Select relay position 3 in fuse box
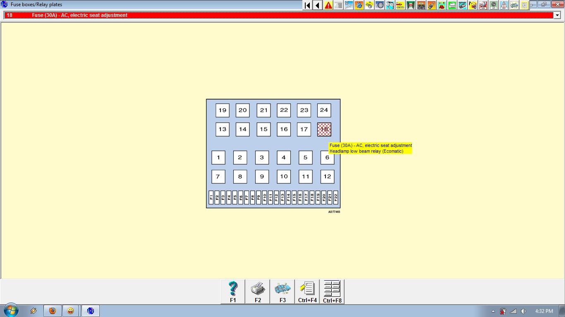The width and height of the screenshot is (565, 317). click(262, 158)
